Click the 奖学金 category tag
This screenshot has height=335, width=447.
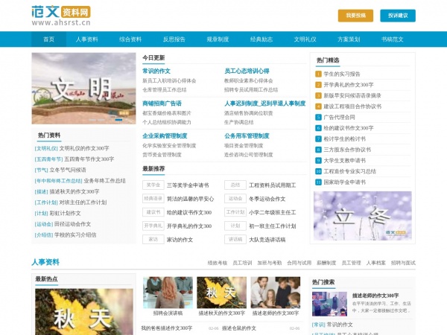[x=153, y=185]
